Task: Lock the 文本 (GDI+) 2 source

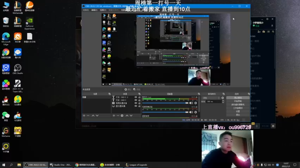Action: coord(139,97)
